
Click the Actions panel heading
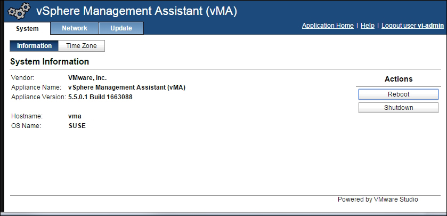399,79
